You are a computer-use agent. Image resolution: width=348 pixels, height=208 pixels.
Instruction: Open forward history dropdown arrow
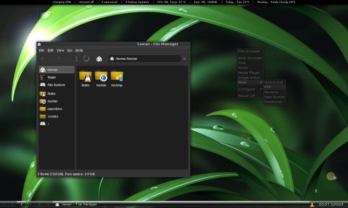(x=67, y=58)
